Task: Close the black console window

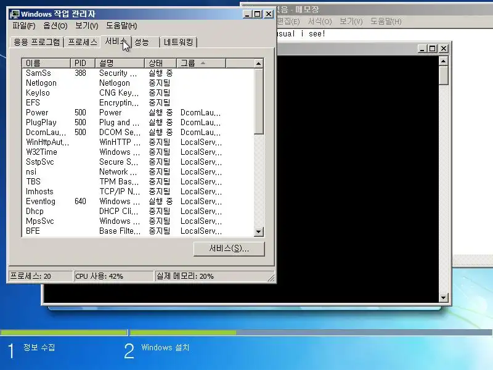Action: [x=444, y=49]
